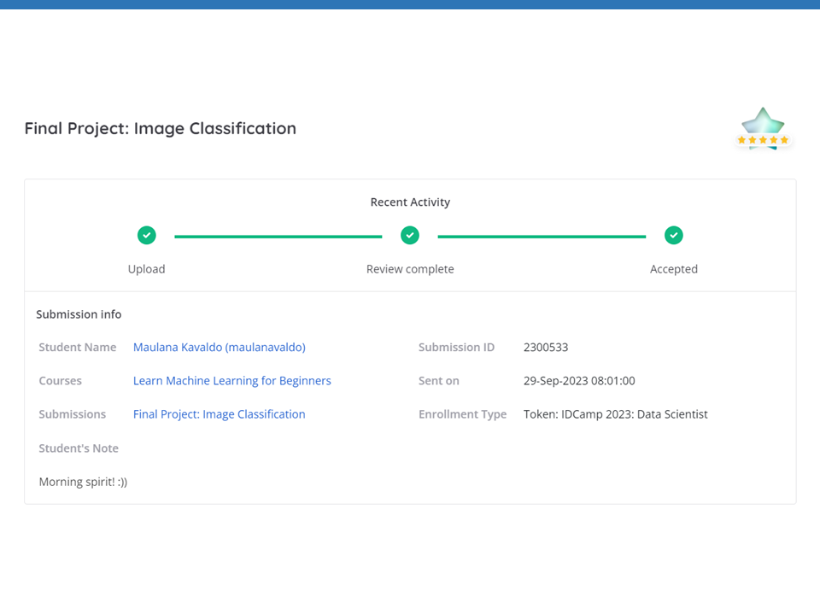Screen dimensions: 820x615
Task: Select the Accepted step label
Action: click(x=674, y=269)
